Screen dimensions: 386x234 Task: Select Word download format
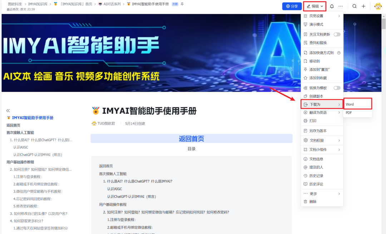tap(357, 104)
